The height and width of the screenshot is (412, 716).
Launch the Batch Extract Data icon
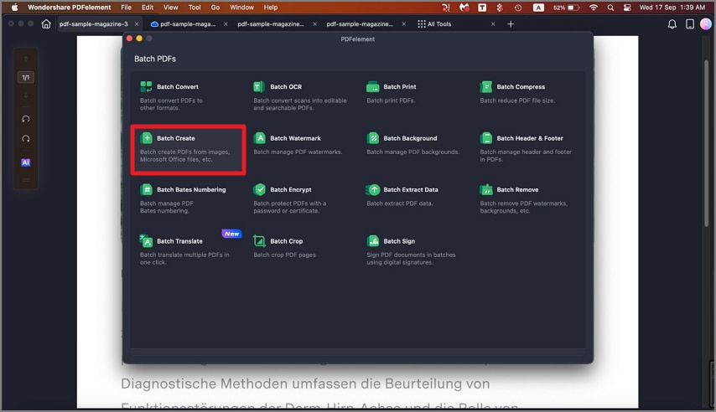[372, 189]
